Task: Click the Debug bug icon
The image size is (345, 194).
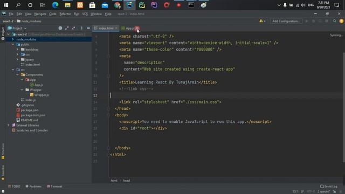Action: tap(313, 21)
